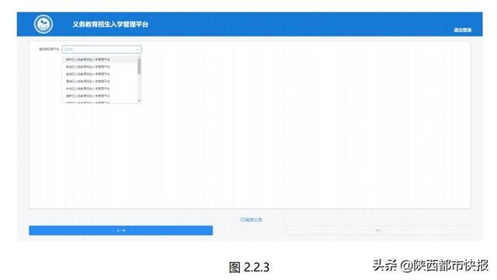Click the greyed-out button beside the blue one
The image size is (497, 280).
pos(378,230)
